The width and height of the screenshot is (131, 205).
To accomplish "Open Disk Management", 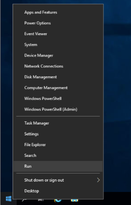I will click(58, 77).
